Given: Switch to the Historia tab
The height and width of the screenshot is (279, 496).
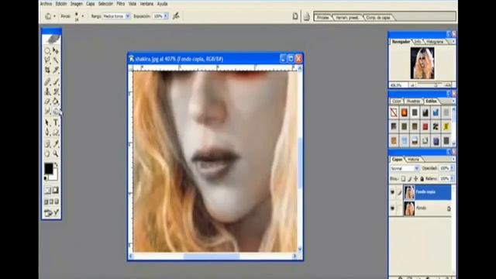Looking at the screenshot, I should [x=413, y=160].
